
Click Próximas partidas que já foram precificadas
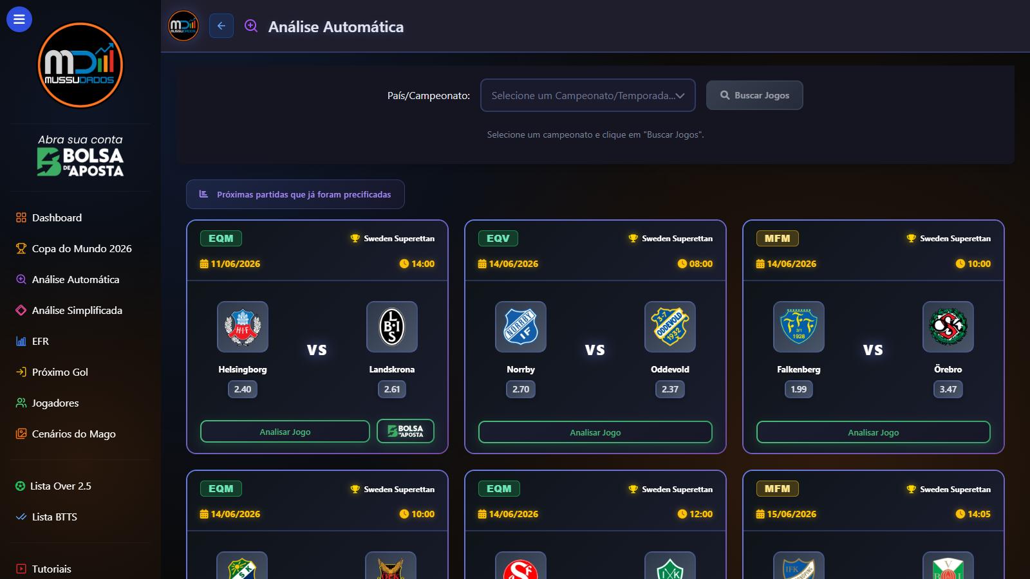point(295,194)
